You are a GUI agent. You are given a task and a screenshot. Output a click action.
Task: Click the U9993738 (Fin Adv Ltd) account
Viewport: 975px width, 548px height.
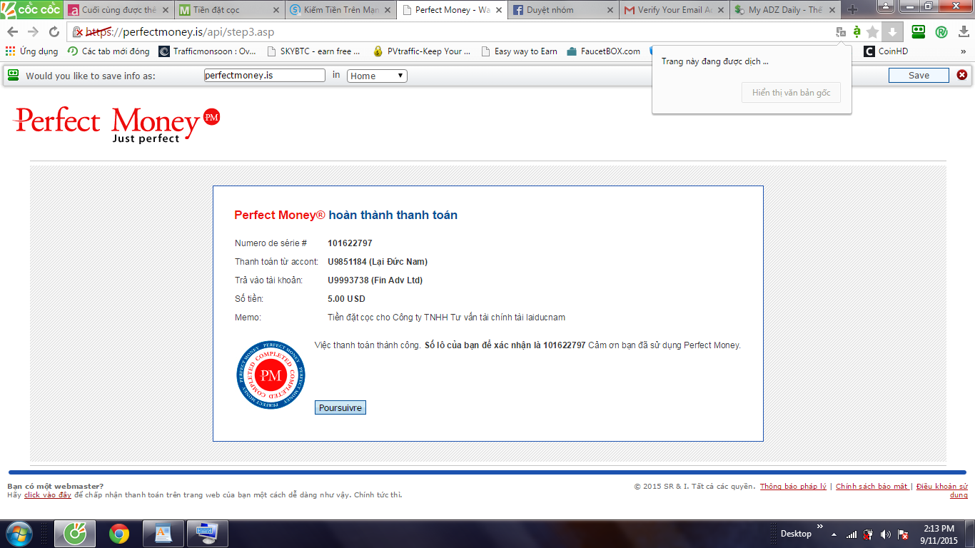375,280
